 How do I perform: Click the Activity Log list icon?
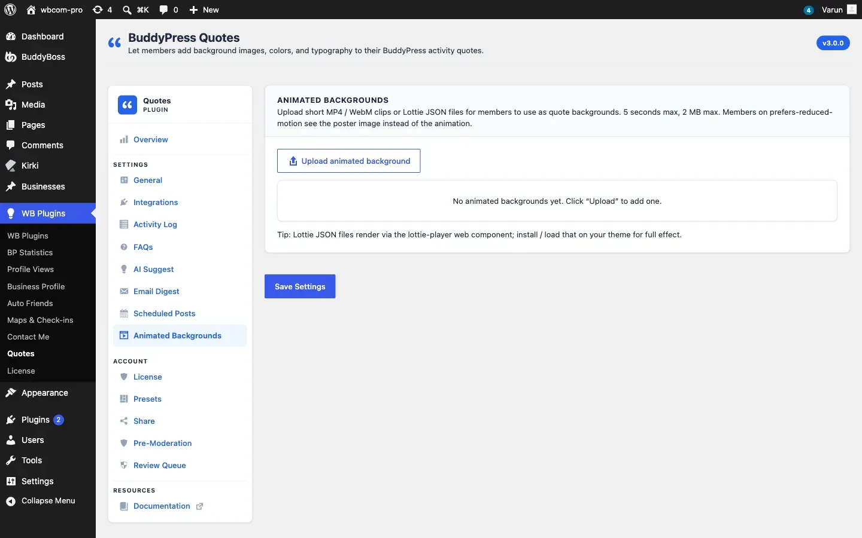pyautogui.click(x=124, y=224)
